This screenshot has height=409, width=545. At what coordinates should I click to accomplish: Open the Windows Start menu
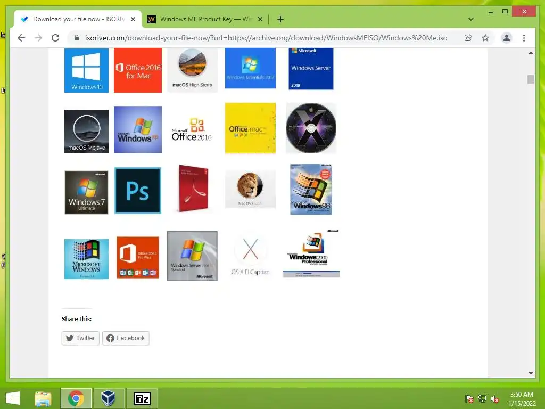coord(13,398)
